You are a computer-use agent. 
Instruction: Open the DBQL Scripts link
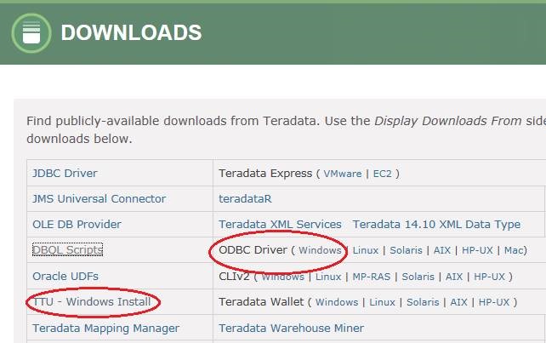pyautogui.click(x=67, y=250)
